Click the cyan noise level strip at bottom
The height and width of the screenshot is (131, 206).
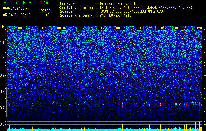104,130
